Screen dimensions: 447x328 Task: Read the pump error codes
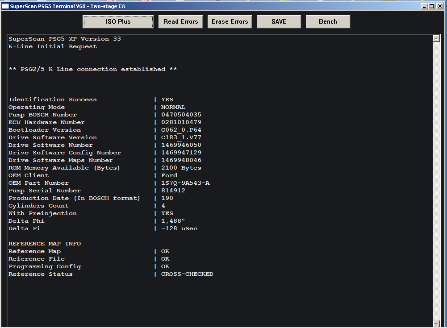(x=181, y=22)
